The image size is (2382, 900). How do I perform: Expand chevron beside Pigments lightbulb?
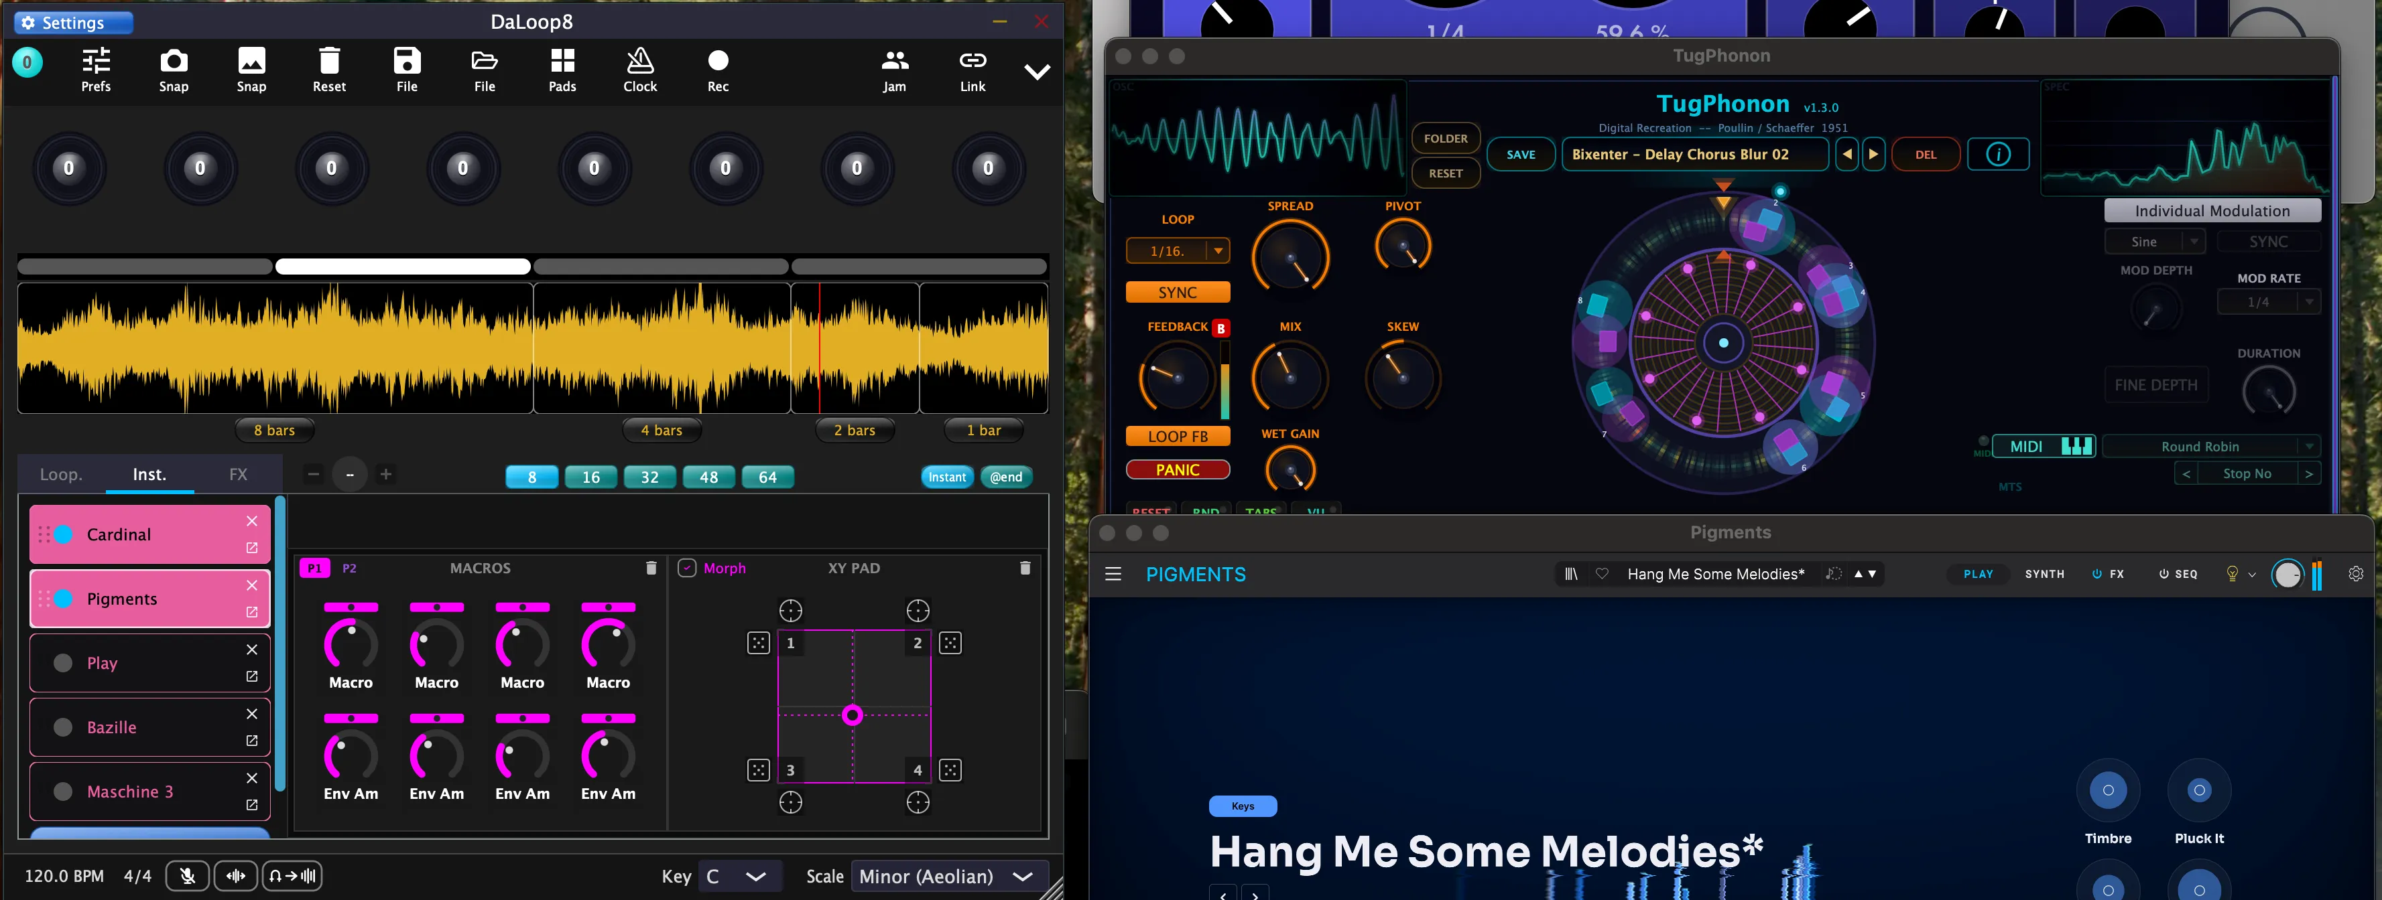coord(2251,575)
